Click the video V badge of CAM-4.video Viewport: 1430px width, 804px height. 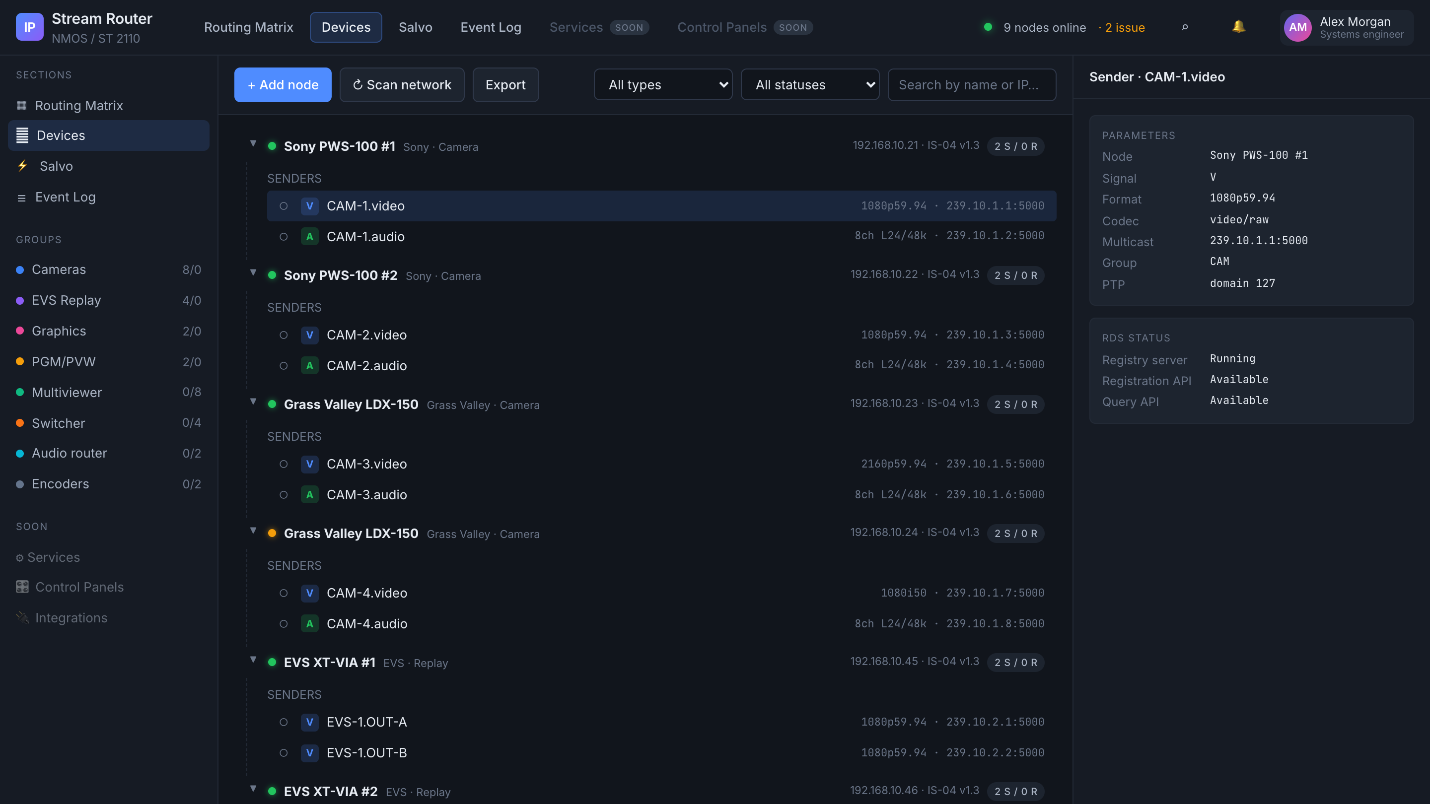click(x=310, y=593)
